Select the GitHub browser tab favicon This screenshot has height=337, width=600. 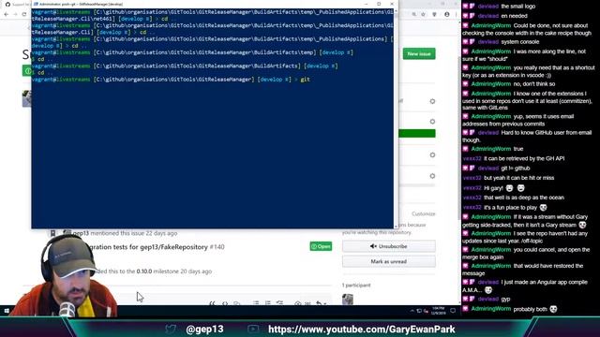pyautogui.click(x=7, y=4)
